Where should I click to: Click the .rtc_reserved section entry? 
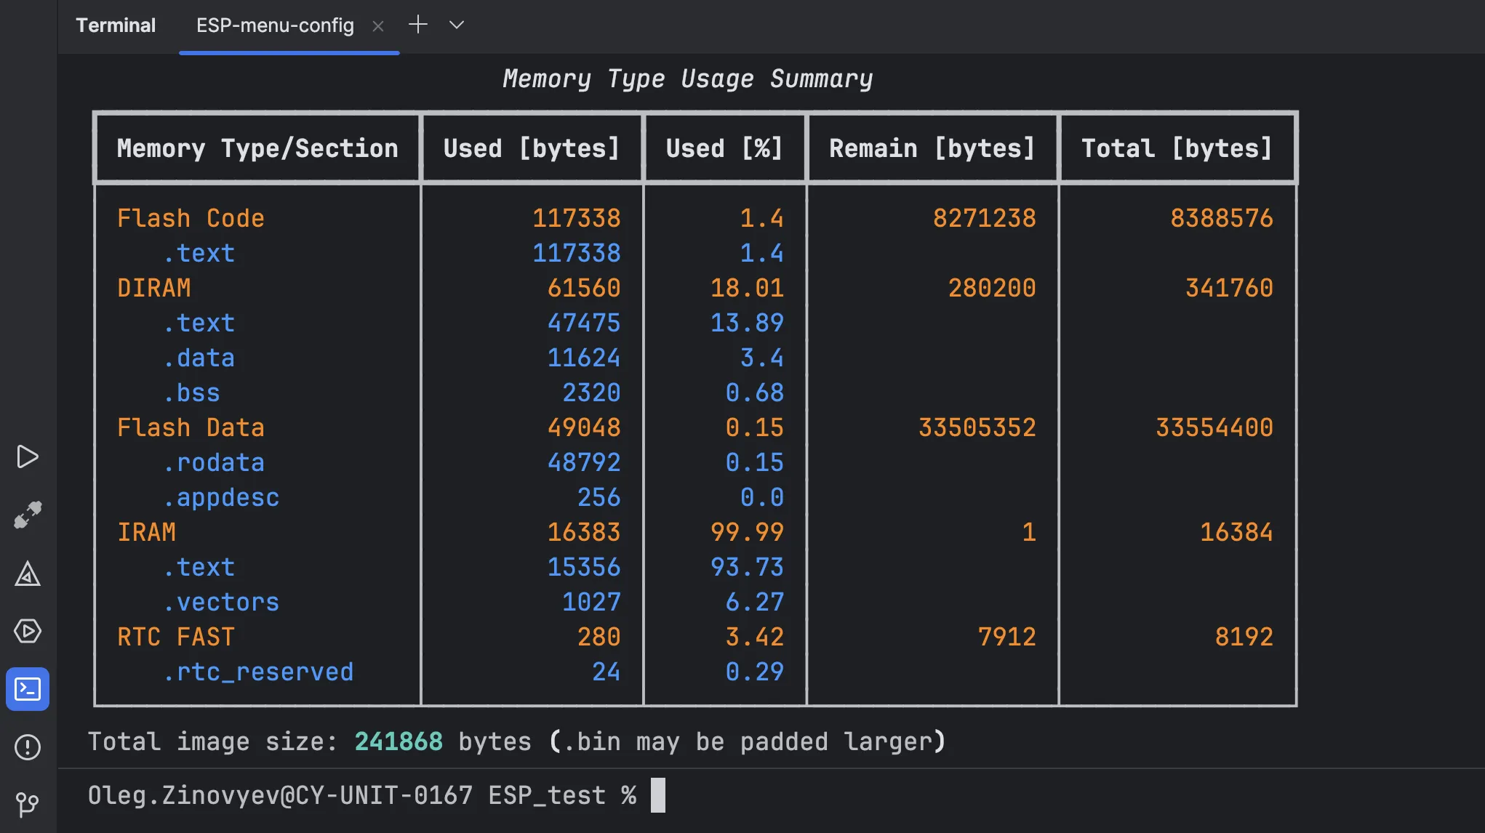[x=258, y=672]
